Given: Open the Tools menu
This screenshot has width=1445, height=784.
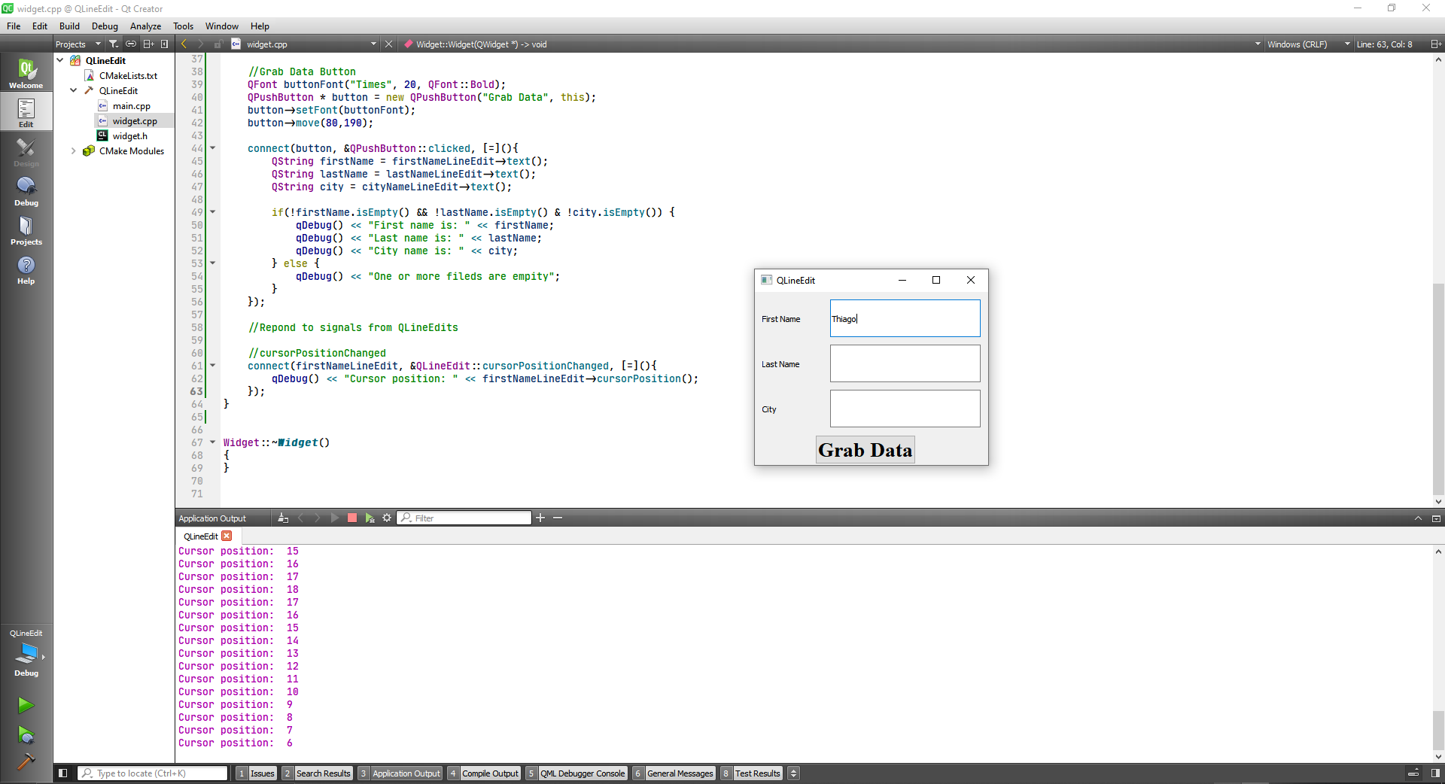Looking at the screenshot, I should [183, 26].
